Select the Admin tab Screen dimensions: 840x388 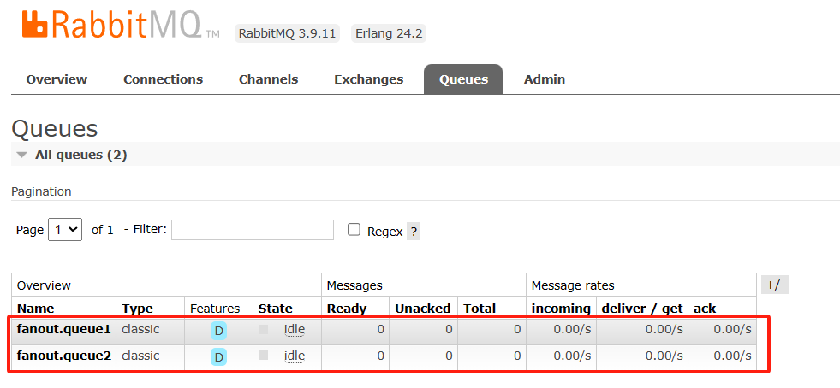click(545, 79)
